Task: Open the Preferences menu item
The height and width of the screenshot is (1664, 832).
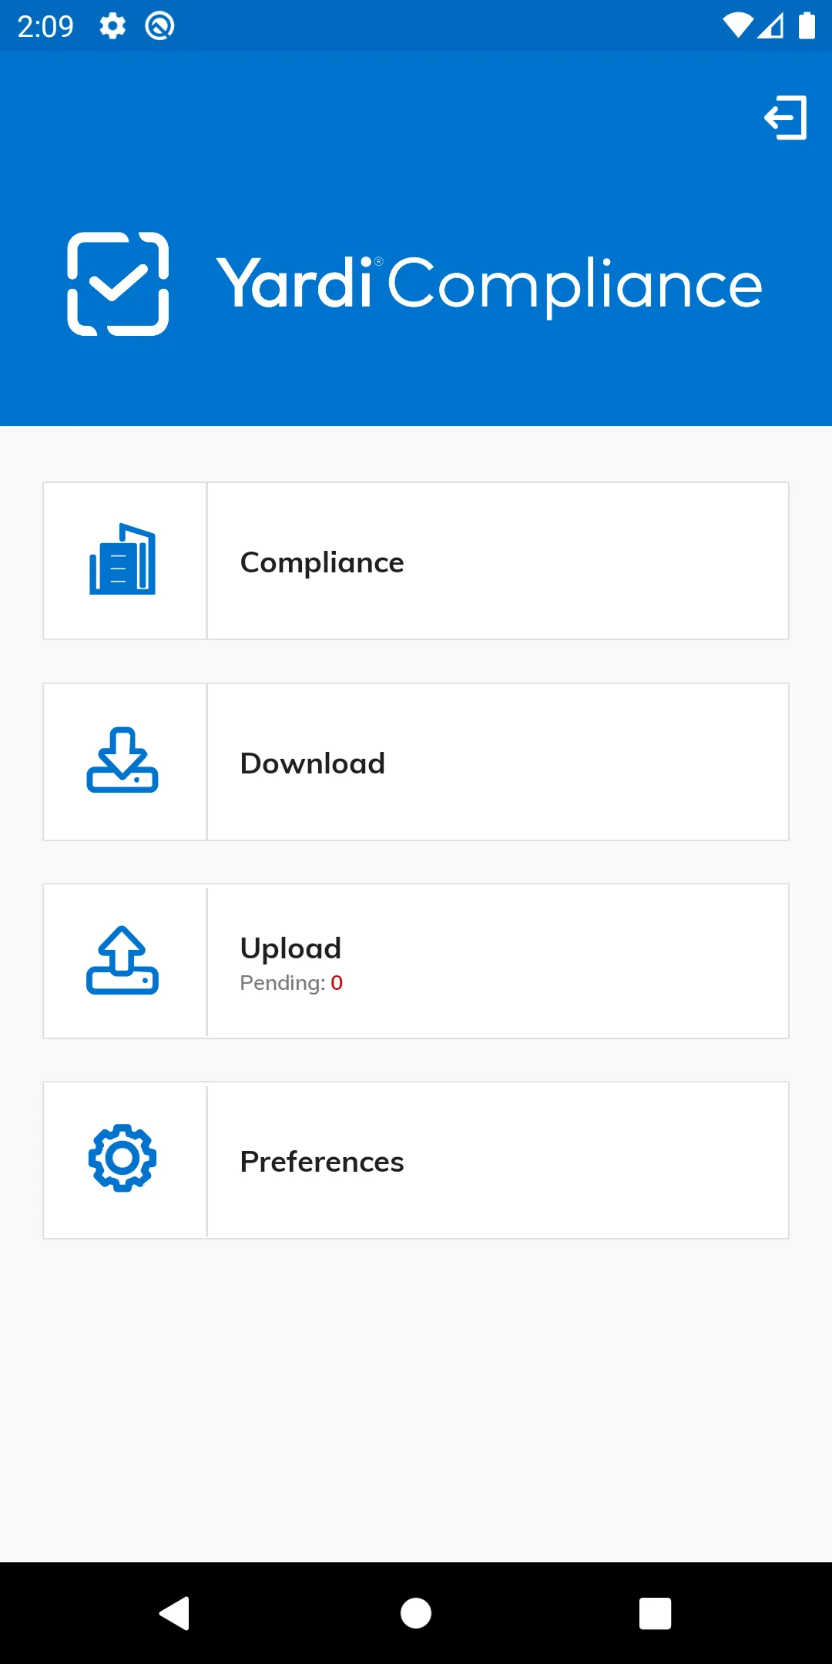Action: [416, 1160]
